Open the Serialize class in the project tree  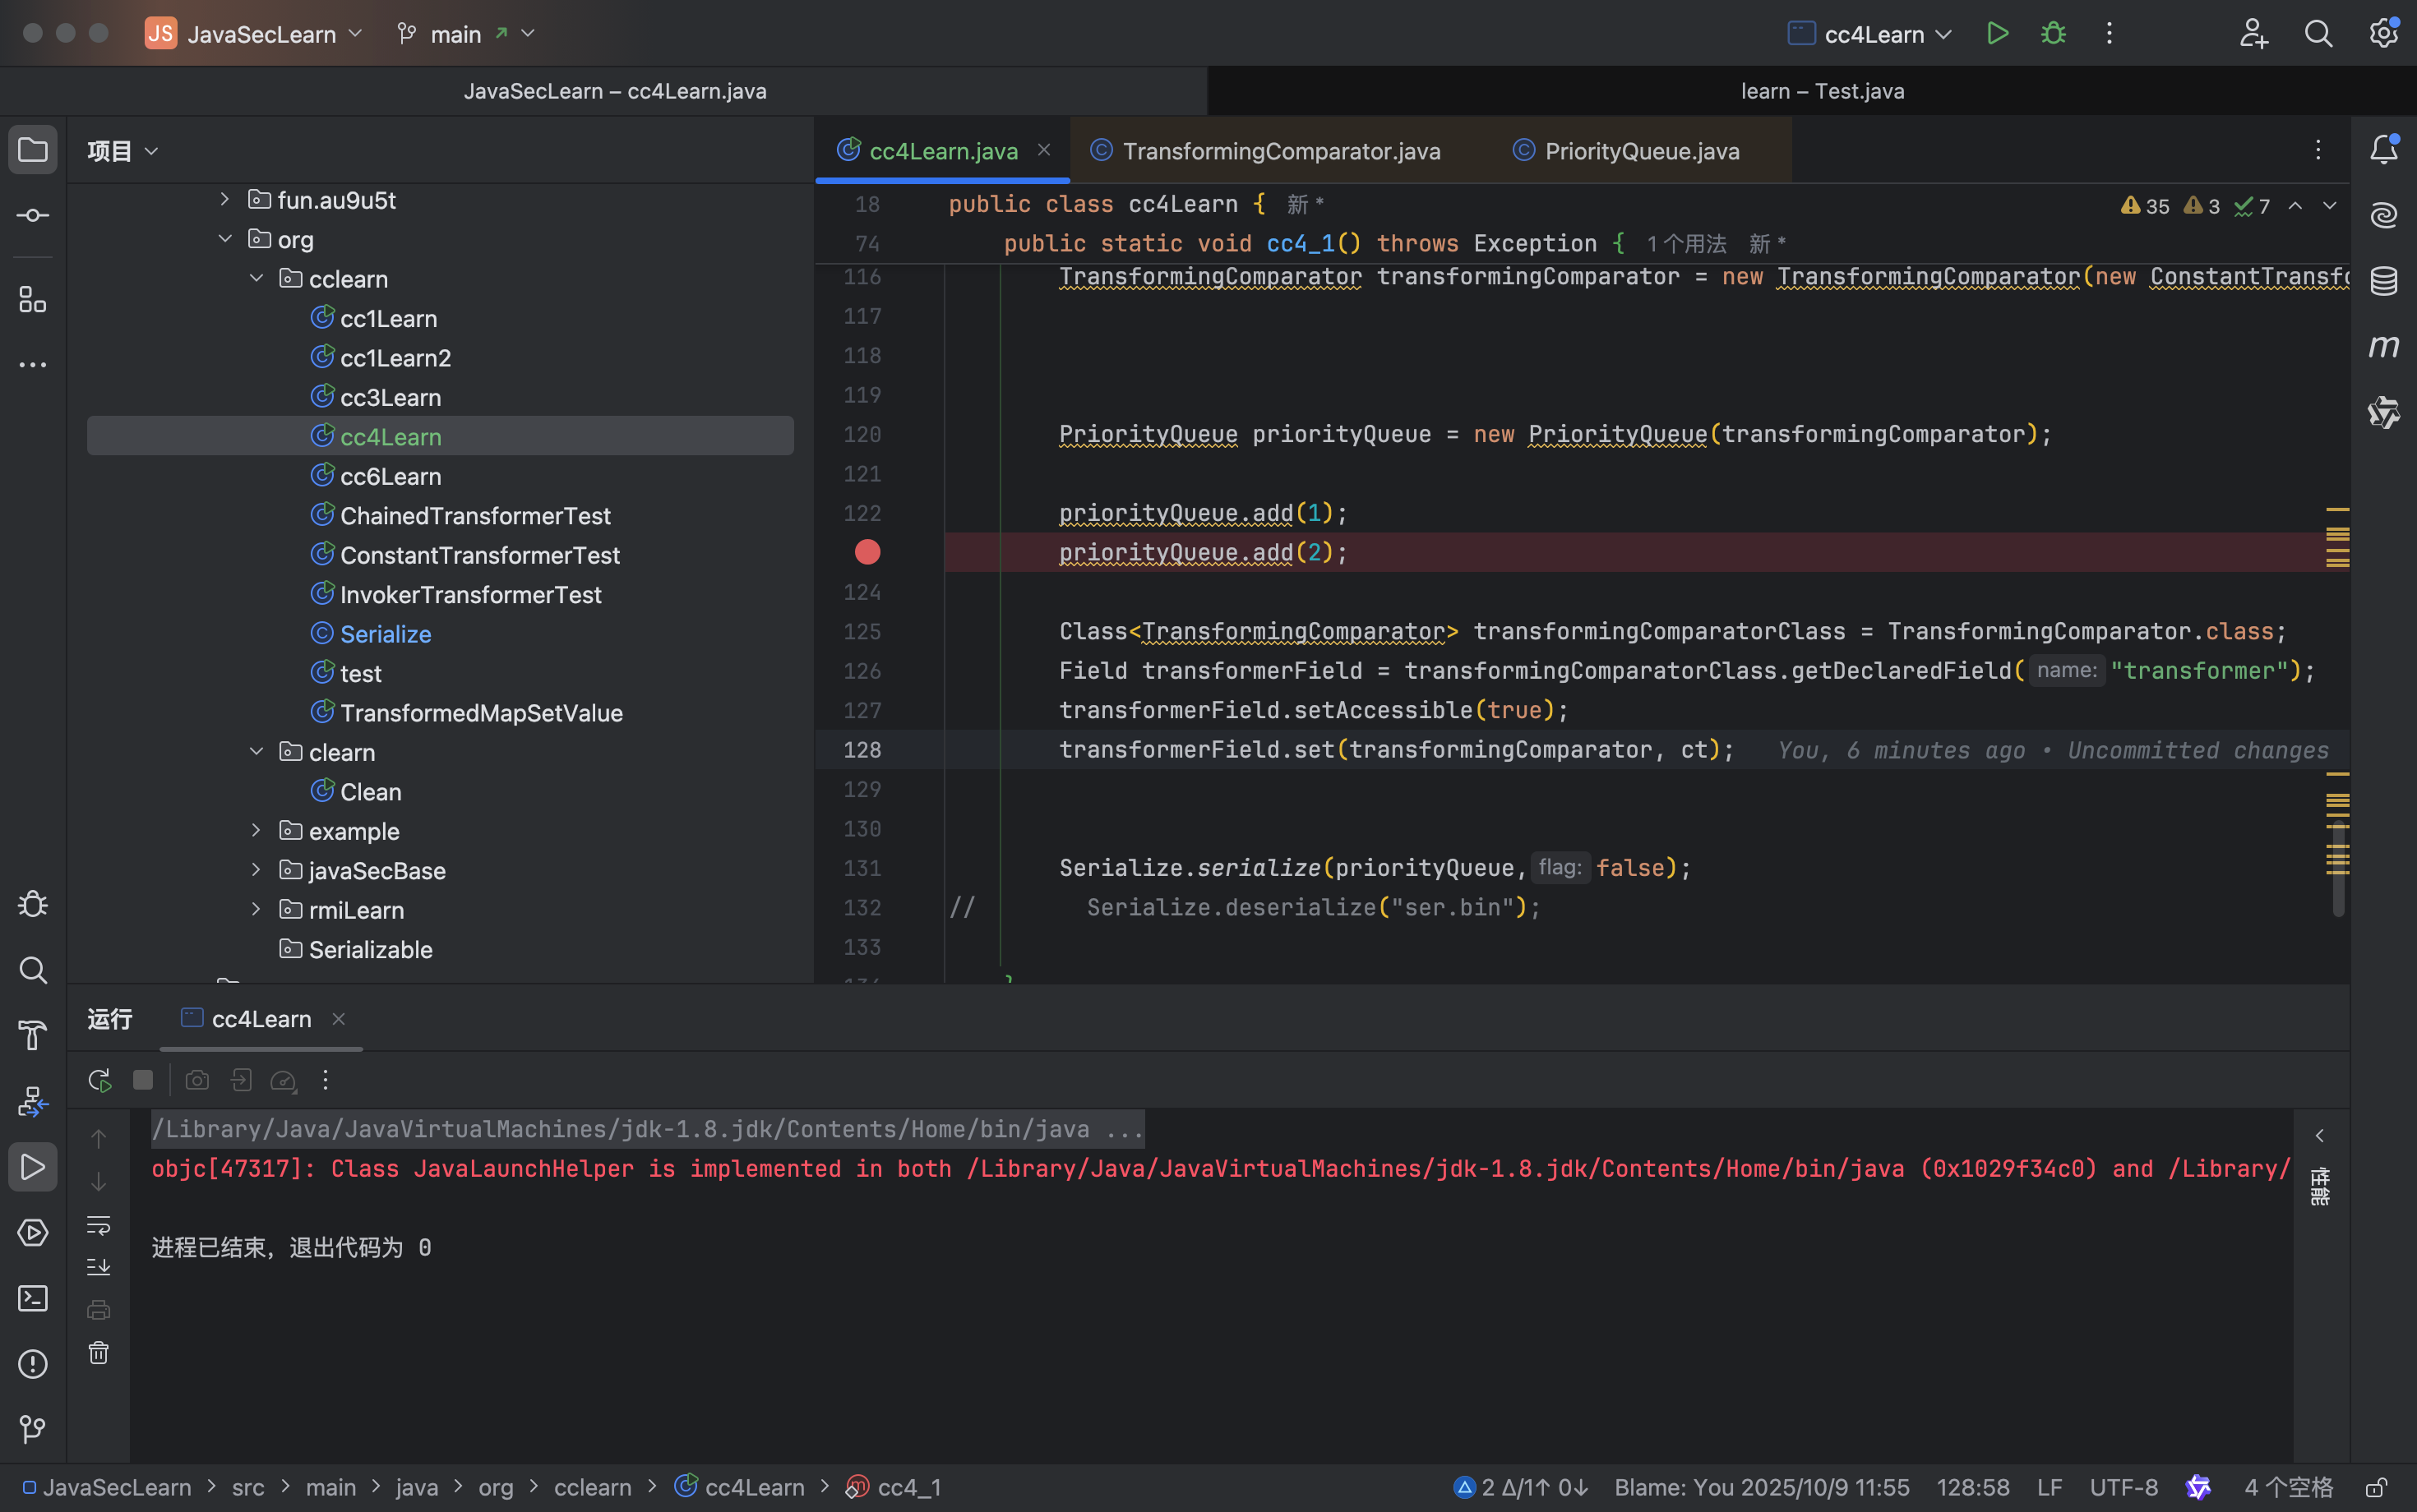pos(386,634)
